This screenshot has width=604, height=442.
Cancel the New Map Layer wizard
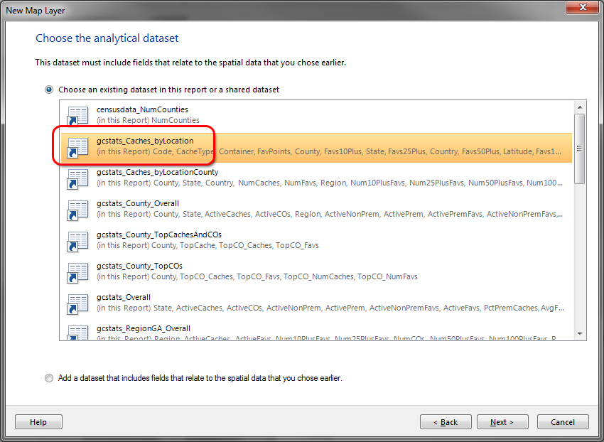[x=563, y=422]
